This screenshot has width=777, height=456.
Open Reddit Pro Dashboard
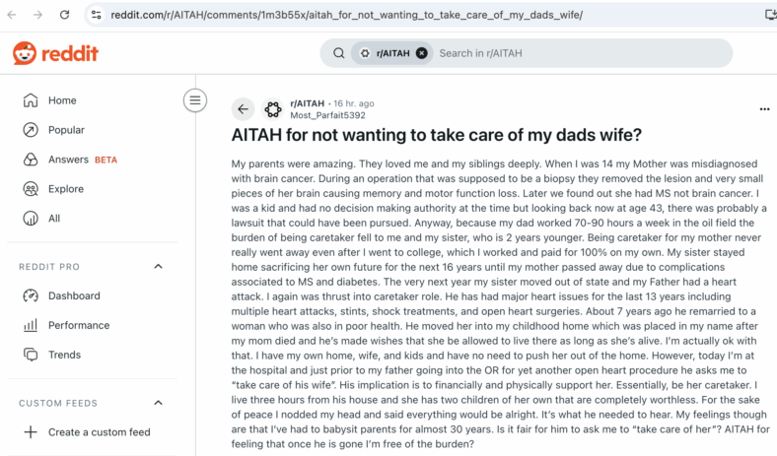tap(92, 295)
